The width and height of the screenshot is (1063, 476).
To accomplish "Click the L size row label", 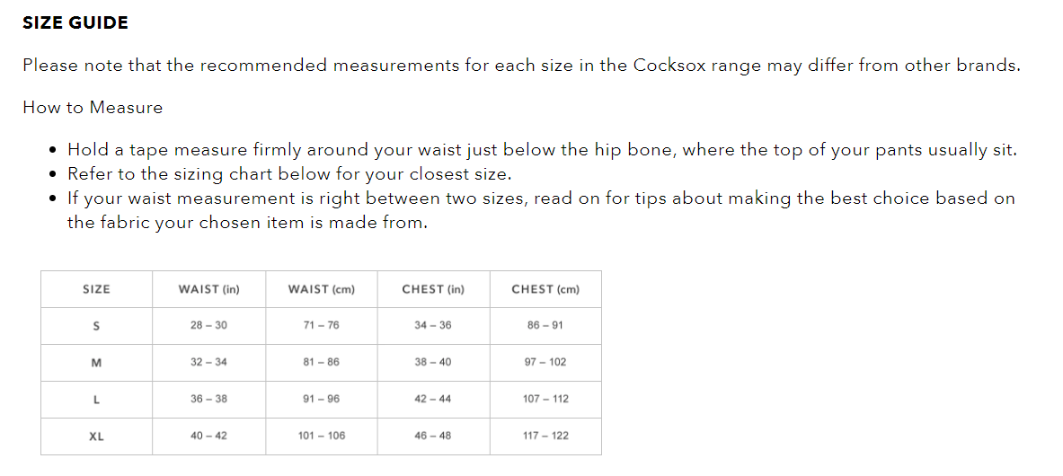I will (x=96, y=400).
